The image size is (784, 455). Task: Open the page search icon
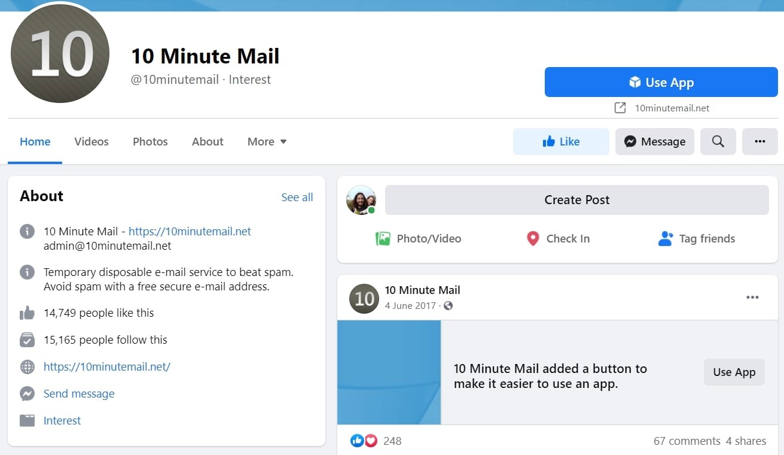718,141
